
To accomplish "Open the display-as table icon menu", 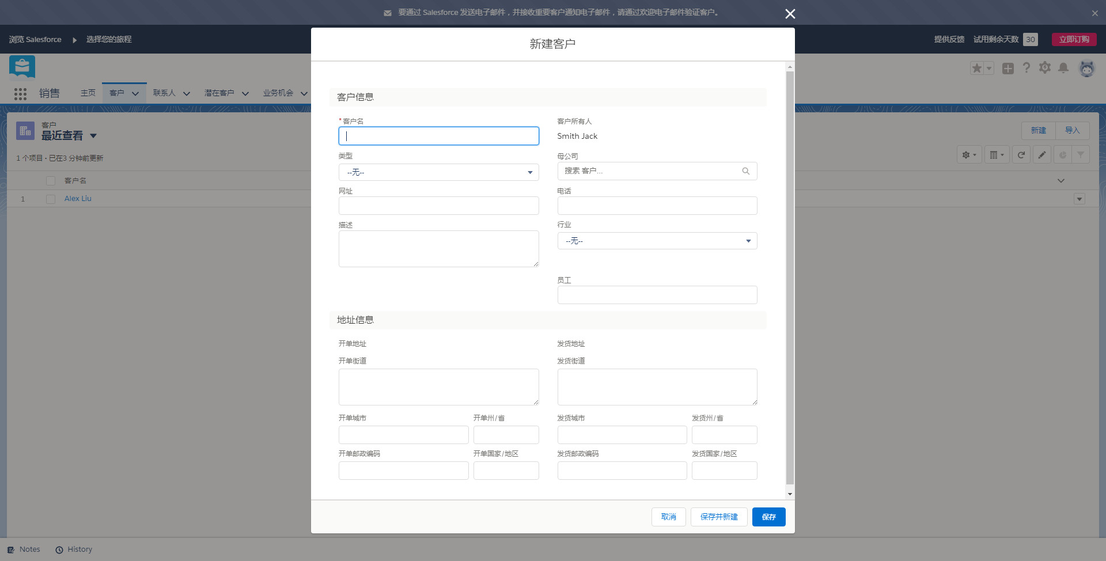I will [997, 155].
